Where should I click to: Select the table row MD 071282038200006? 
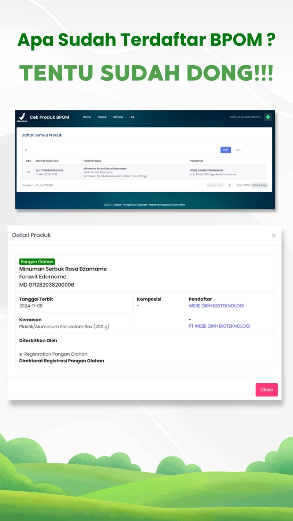click(144, 173)
